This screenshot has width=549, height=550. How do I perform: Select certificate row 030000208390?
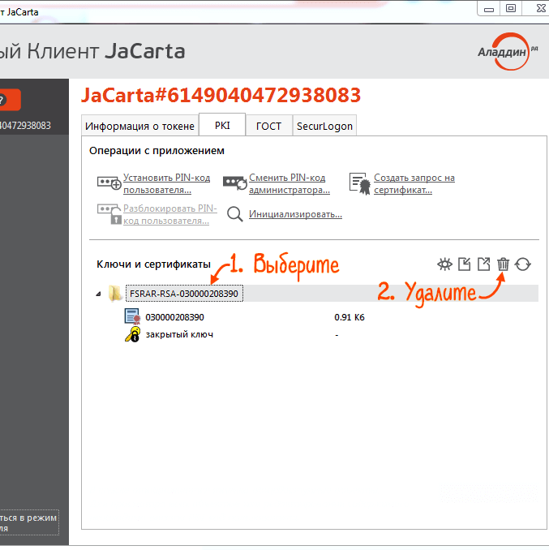click(x=174, y=317)
